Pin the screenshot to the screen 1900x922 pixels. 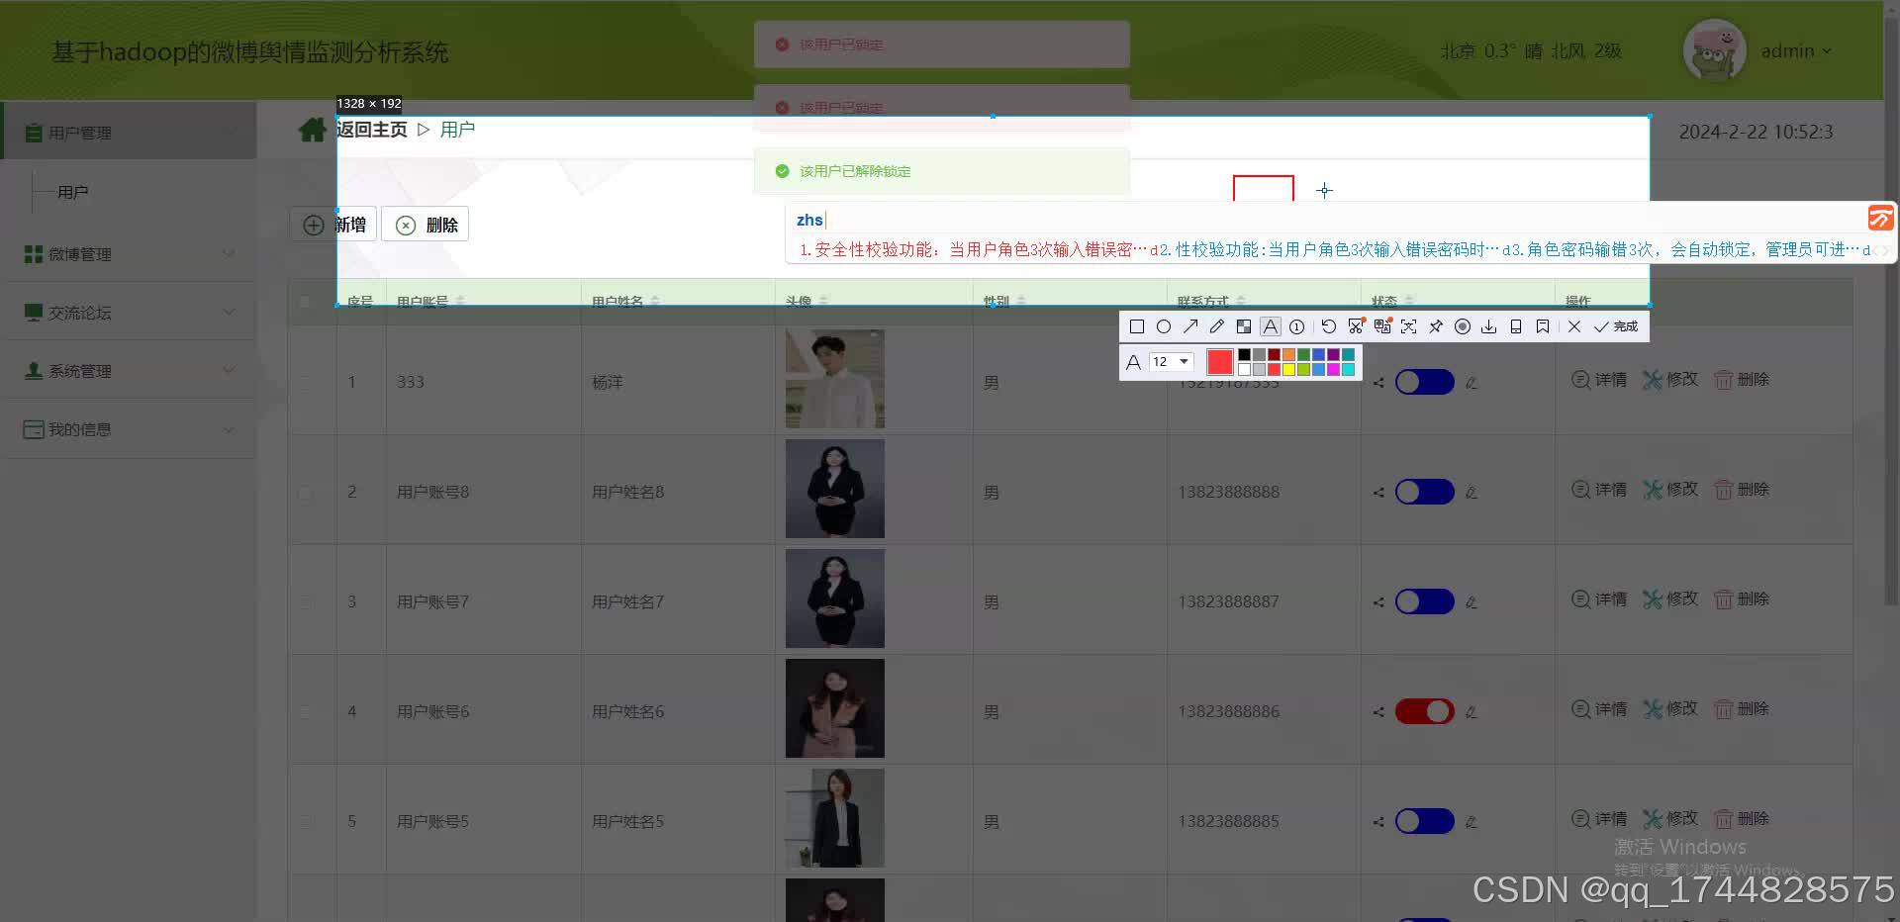click(1436, 326)
